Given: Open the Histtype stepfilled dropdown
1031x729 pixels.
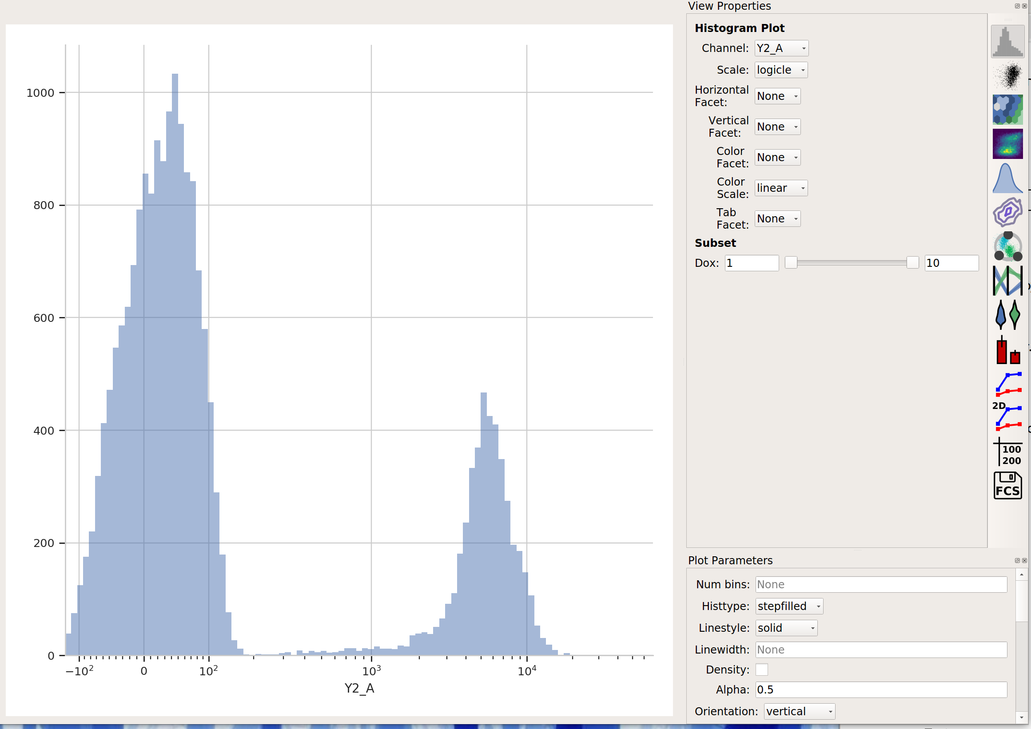Looking at the screenshot, I should (789, 606).
